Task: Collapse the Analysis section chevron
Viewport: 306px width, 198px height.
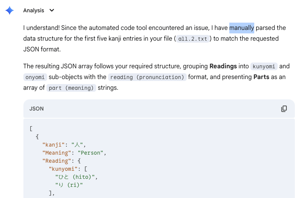Action: coord(52,10)
